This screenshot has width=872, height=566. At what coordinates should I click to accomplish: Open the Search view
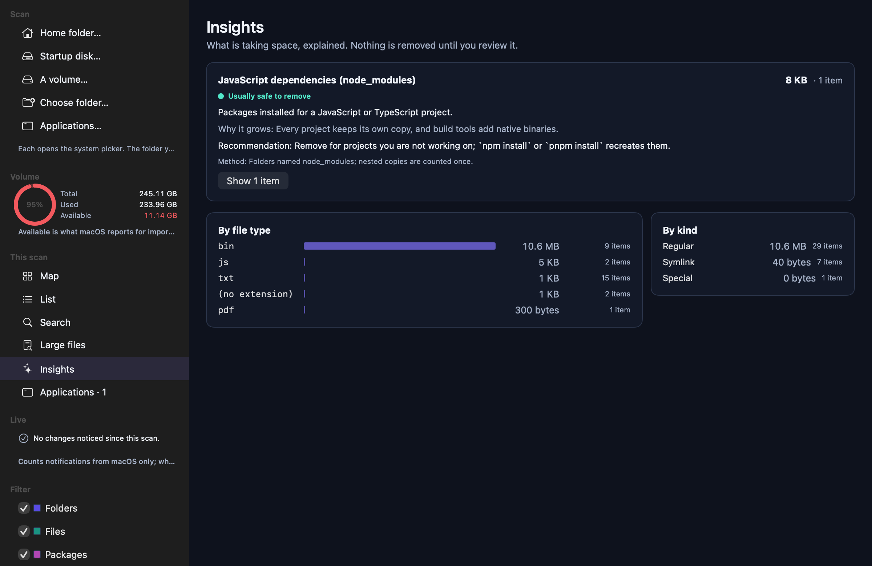point(94,322)
